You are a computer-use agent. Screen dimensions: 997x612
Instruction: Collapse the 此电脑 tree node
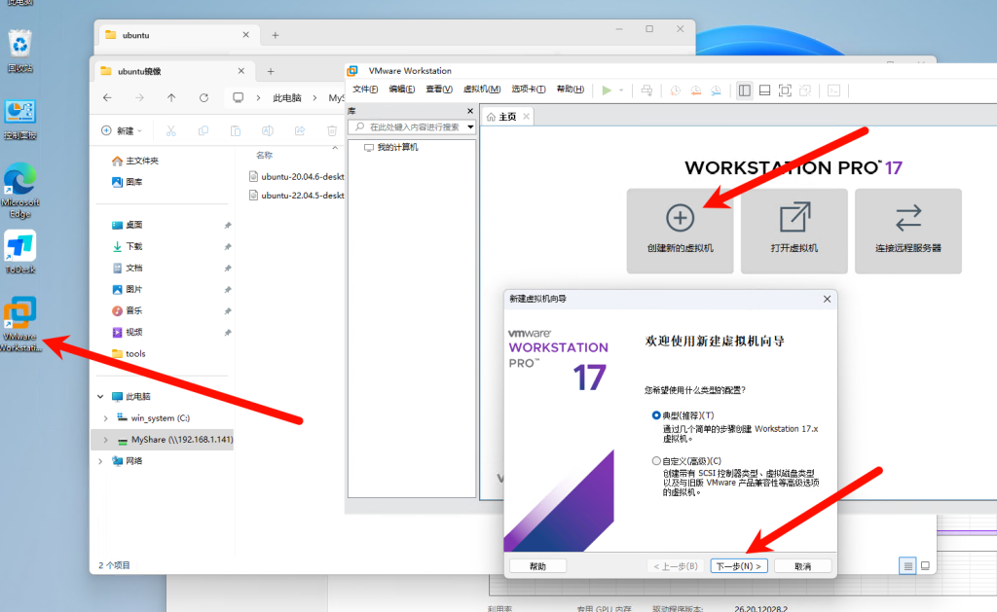tap(100, 397)
